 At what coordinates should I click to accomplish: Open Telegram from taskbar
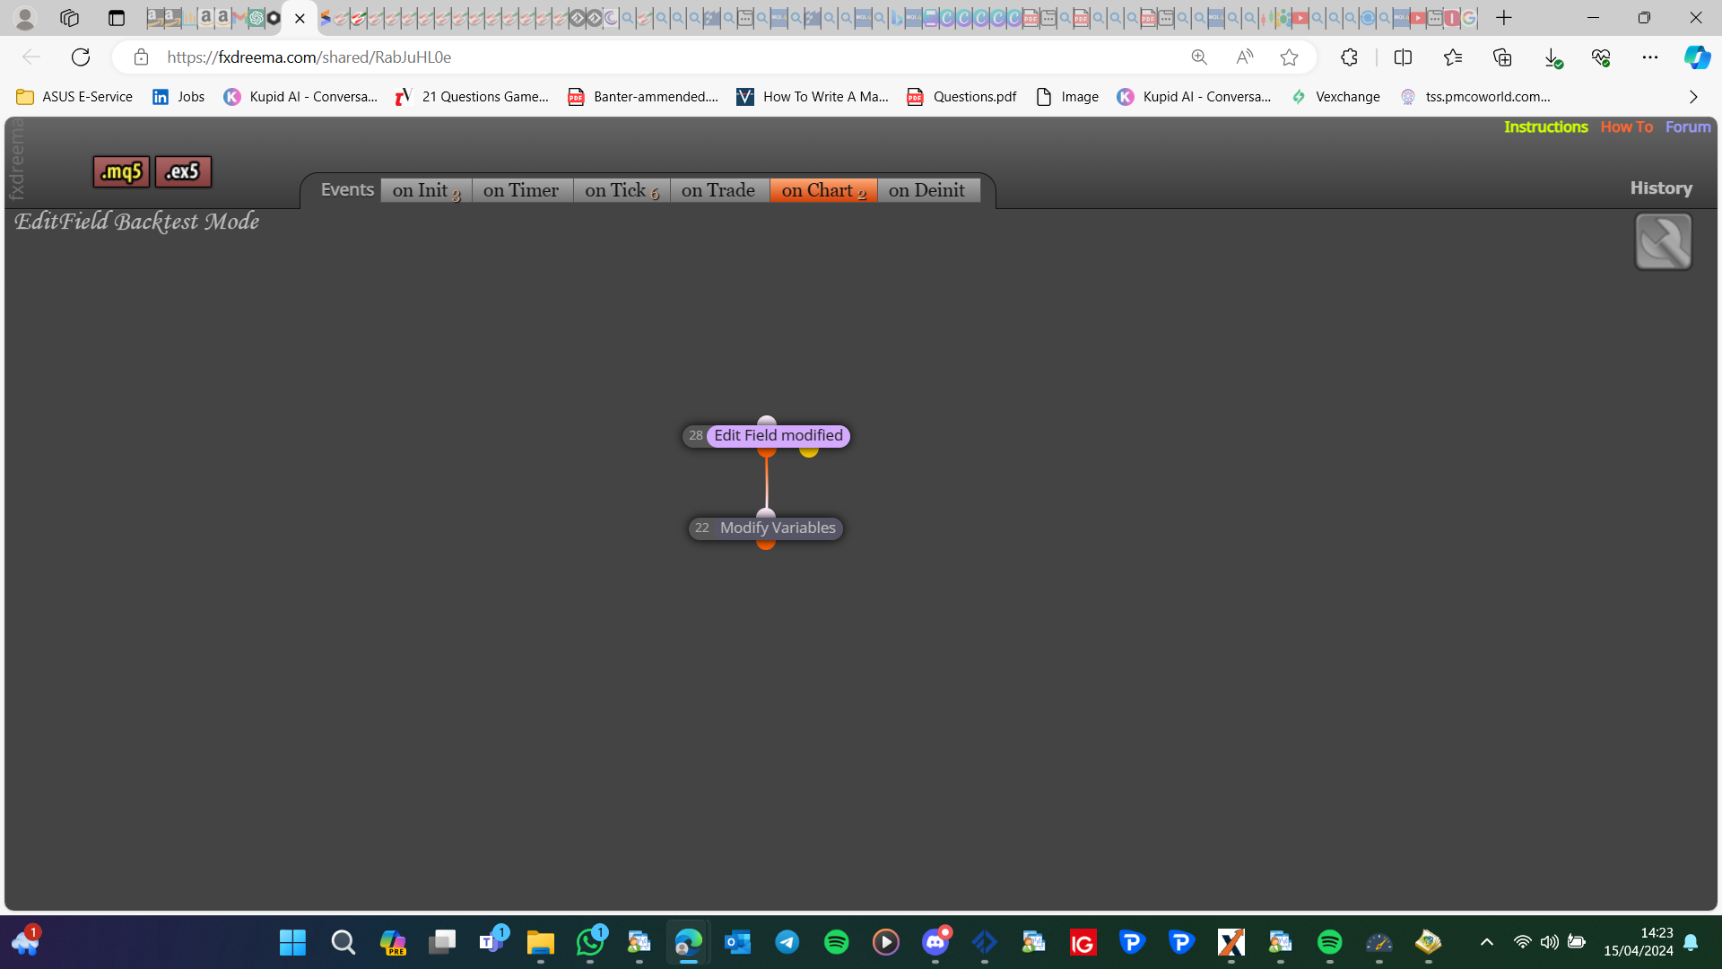(x=787, y=942)
